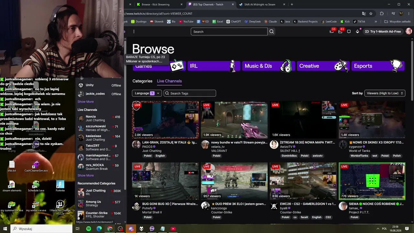Viewport: 414px width, 233px height.
Task: Open the YouTube app in the taskbar
Action: [x=173, y=229]
